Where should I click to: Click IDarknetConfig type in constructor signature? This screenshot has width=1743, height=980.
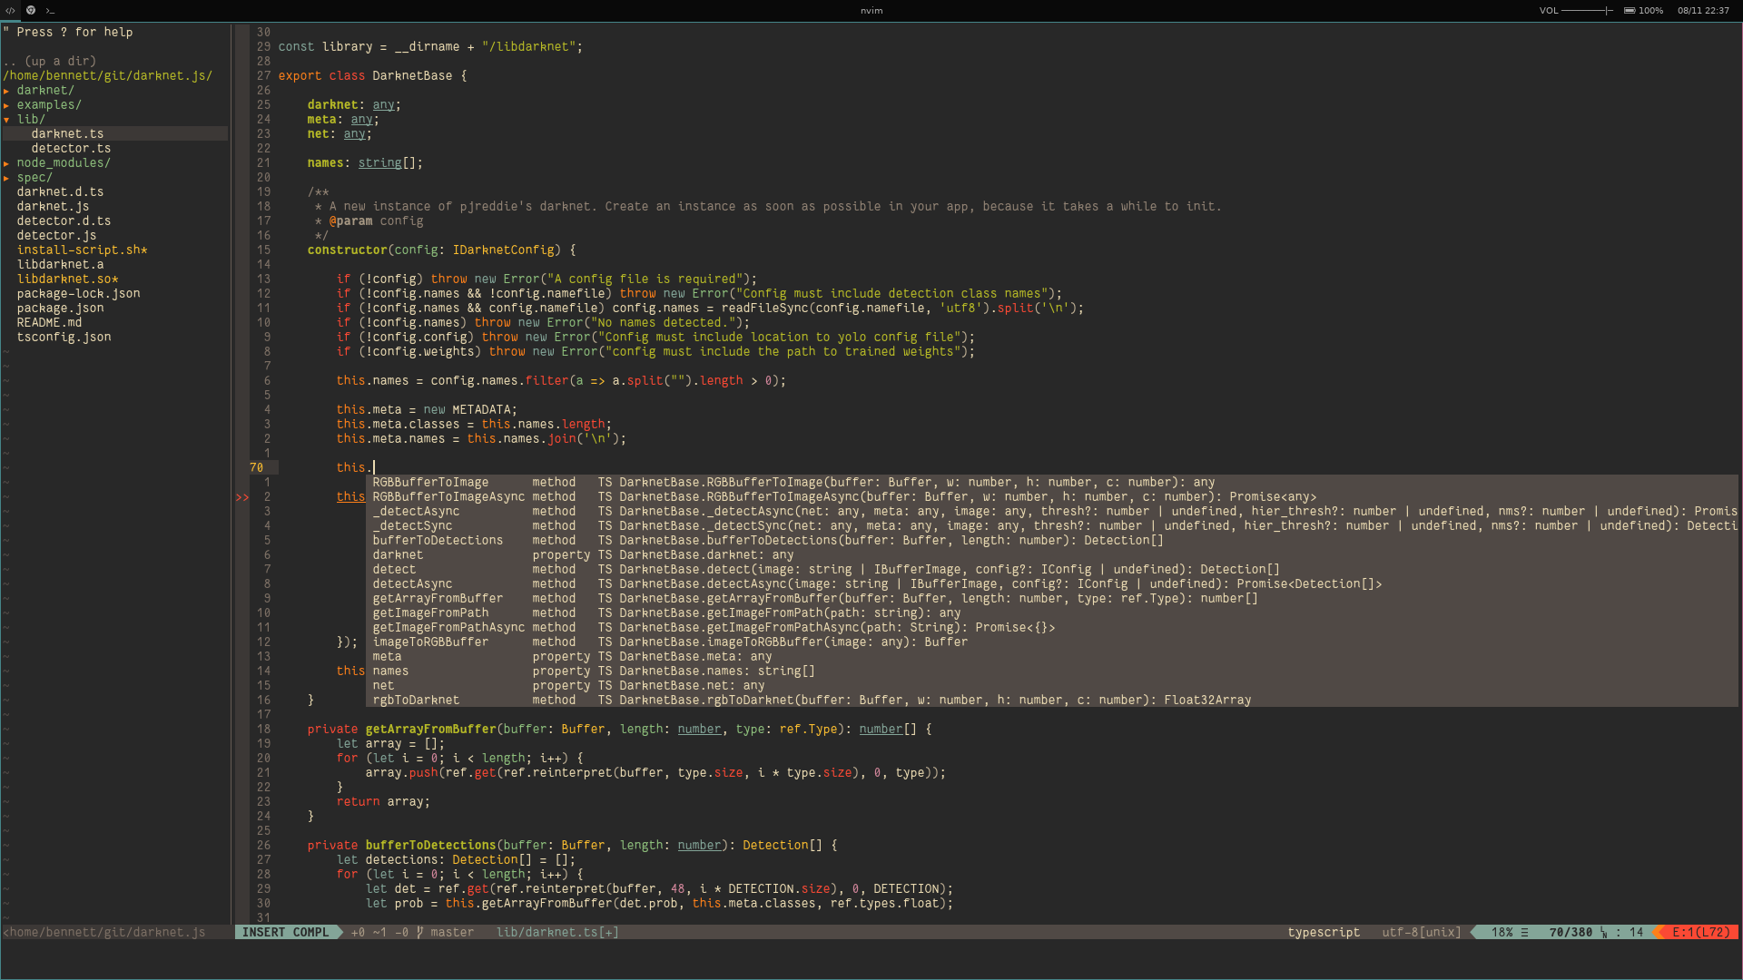(x=503, y=250)
